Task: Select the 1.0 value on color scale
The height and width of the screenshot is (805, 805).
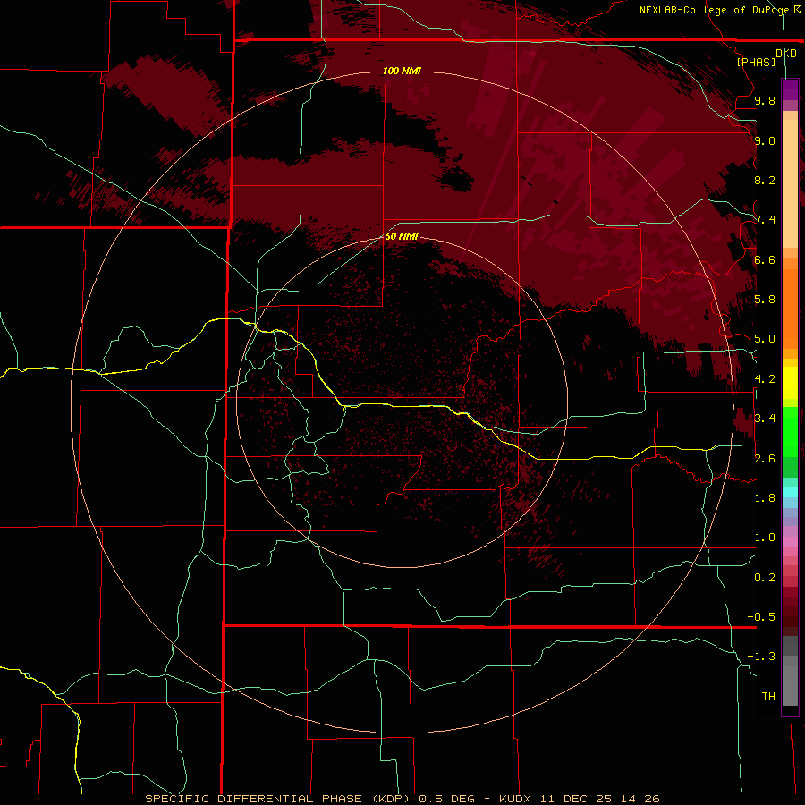Action: [x=765, y=538]
